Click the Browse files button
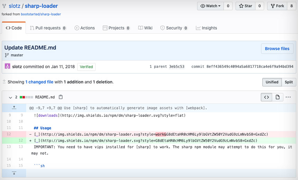The image size is (298, 180). [x=277, y=48]
